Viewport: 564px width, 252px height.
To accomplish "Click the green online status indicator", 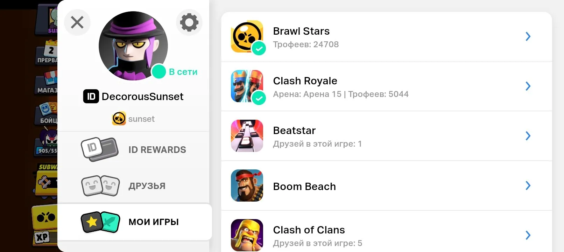I will click(158, 72).
